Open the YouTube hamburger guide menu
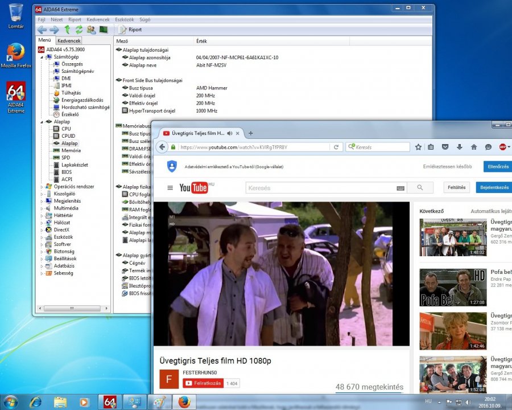The width and height of the screenshot is (512, 410). (x=170, y=188)
